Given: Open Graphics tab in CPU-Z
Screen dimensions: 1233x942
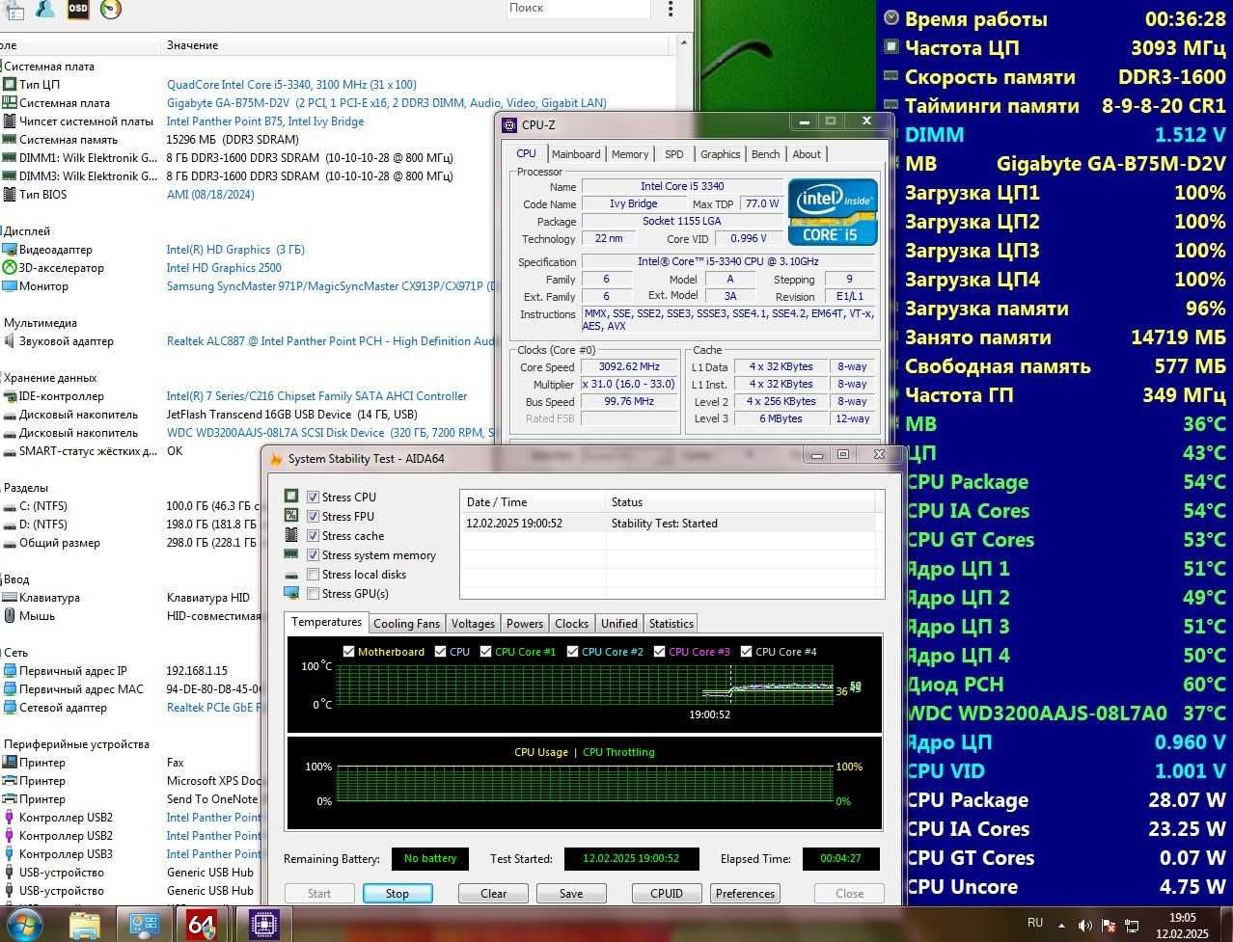Looking at the screenshot, I should point(720,154).
